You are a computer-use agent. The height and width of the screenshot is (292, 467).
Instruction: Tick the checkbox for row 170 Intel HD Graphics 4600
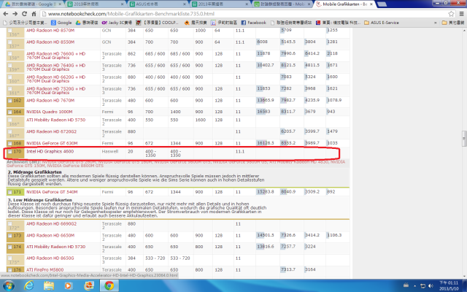[x=9, y=152]
